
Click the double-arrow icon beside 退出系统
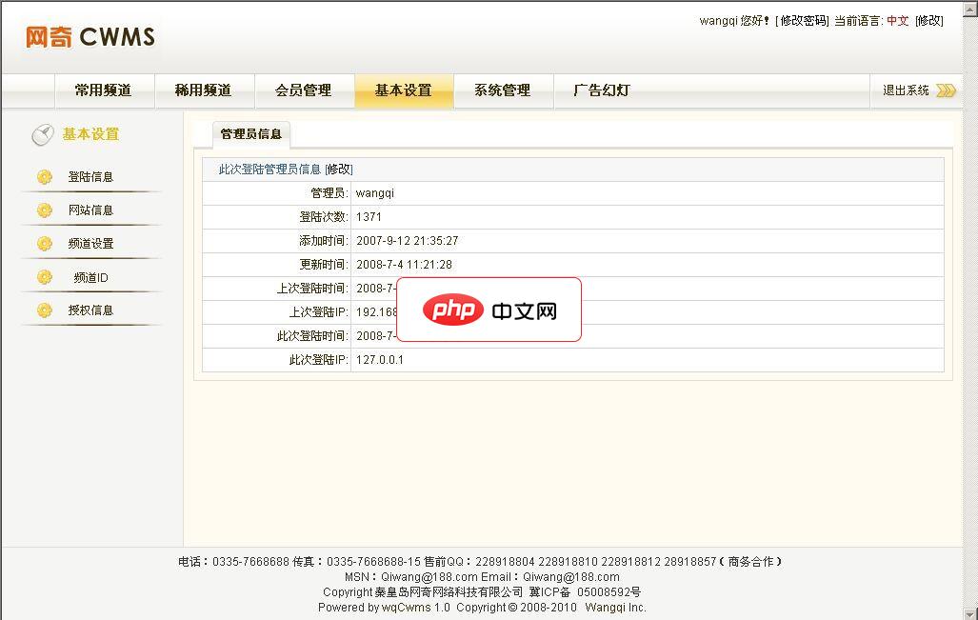[x=944, y=90]
